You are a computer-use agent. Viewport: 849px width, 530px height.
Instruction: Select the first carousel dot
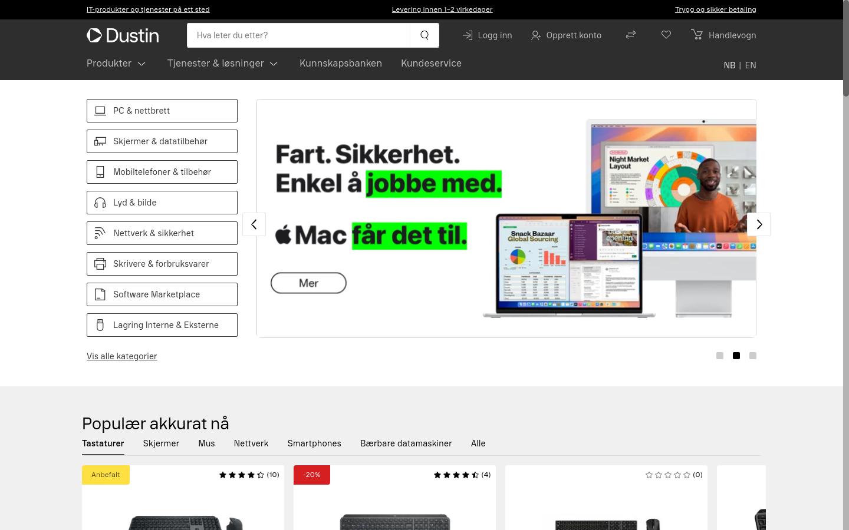click(x=720, y=356)
